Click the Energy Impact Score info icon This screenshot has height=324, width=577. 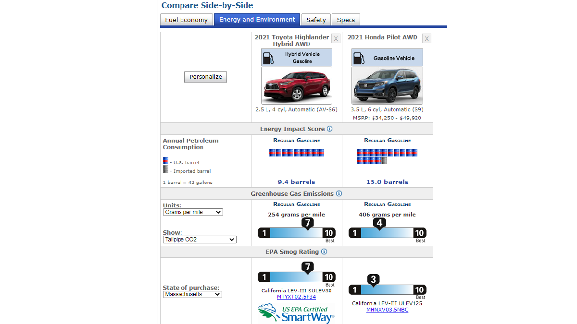click(x=329, y=129)
